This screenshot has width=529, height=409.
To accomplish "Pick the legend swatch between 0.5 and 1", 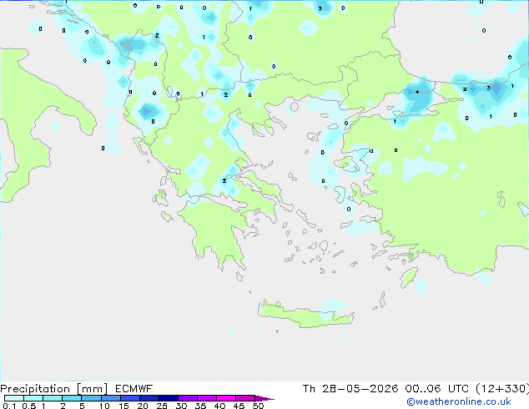I will [33, 398].
